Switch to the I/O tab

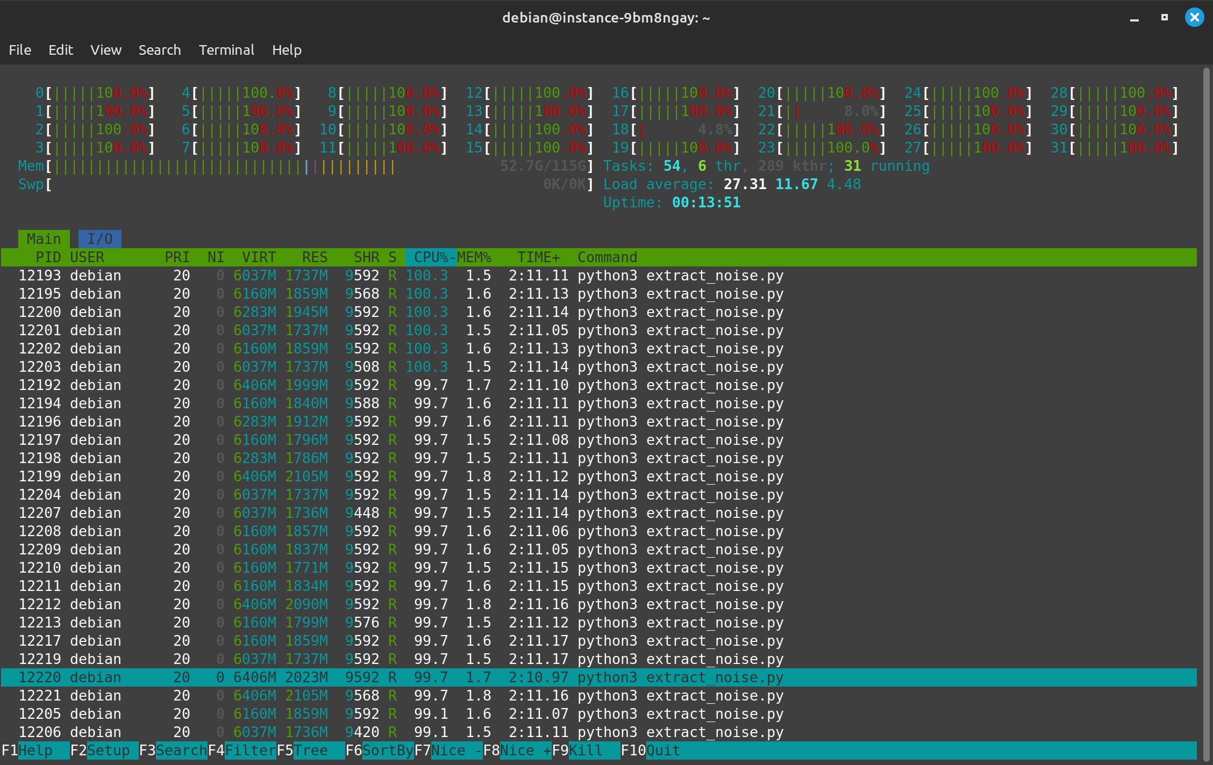(99, 239)
